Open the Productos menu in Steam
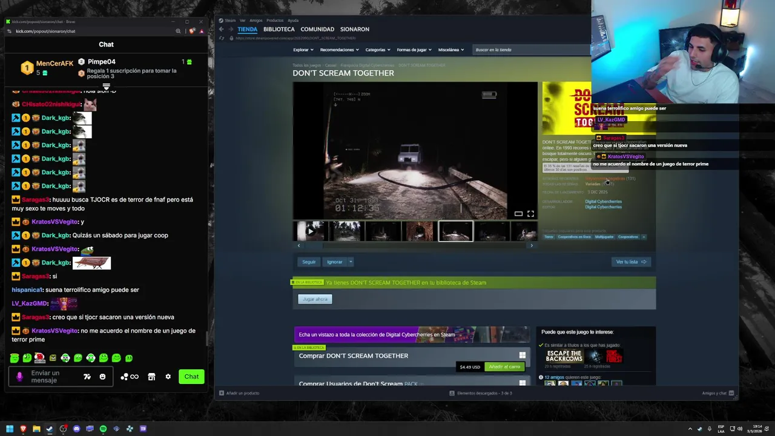Viewport: 775px width, 436px height. 275,21
